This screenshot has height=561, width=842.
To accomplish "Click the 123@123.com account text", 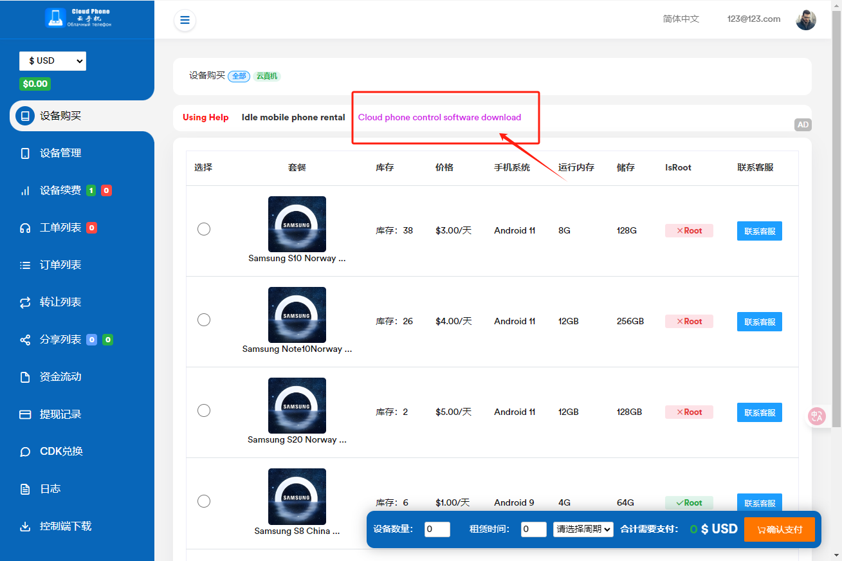I will (x=754, y=19).
